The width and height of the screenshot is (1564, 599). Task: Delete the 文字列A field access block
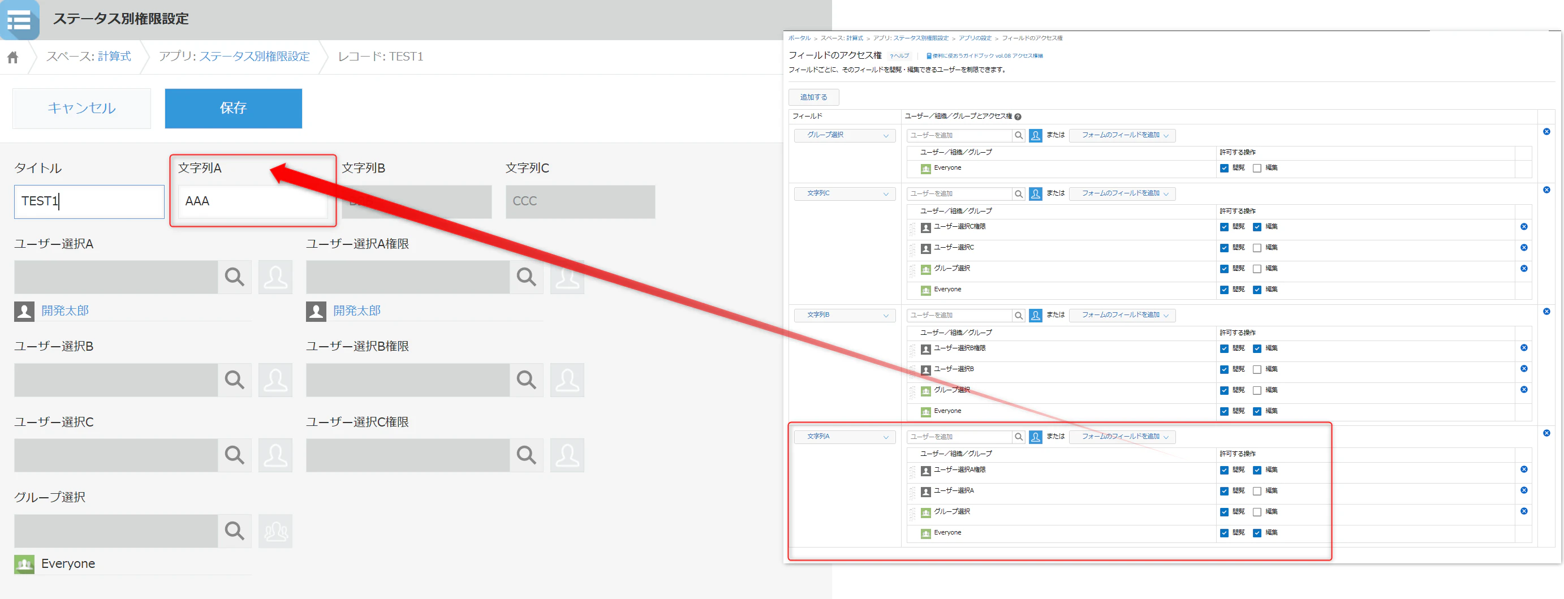pos(1546,433)
